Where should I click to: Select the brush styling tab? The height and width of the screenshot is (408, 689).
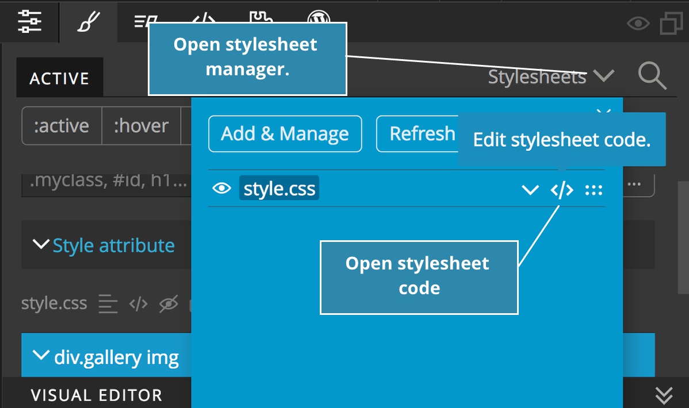click(x=89, y=21)
